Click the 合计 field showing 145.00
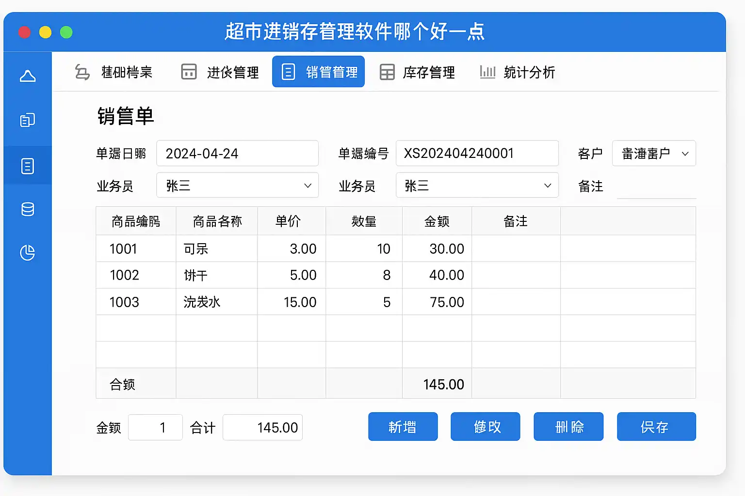The height and width of the screenshot is (496, 745). point(262,427)
